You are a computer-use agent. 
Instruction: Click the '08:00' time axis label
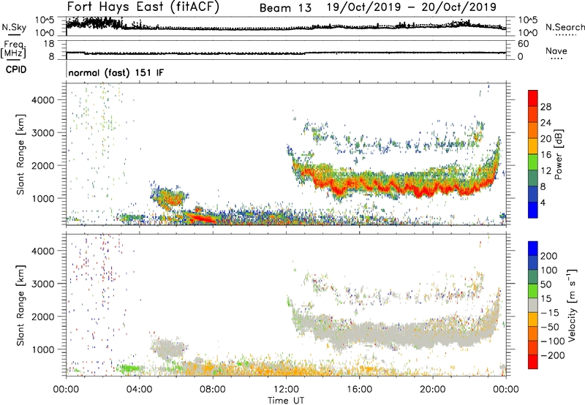click(x=213, y=389)
